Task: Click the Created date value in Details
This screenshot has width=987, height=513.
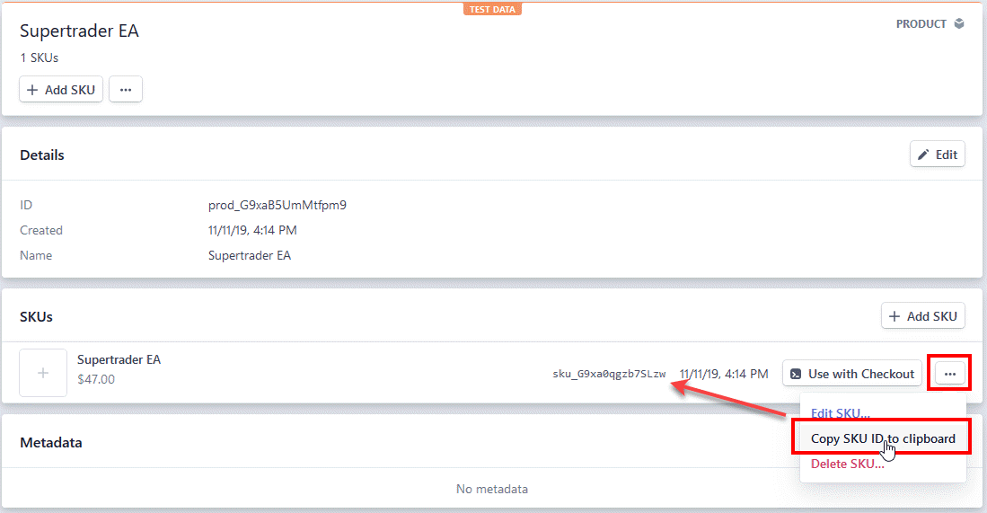Action: (x=252, y=230)
